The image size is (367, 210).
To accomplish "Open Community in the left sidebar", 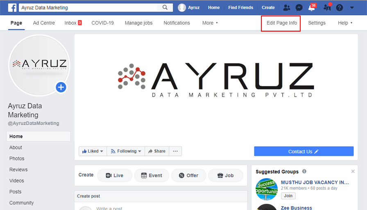I will (22, 203).
